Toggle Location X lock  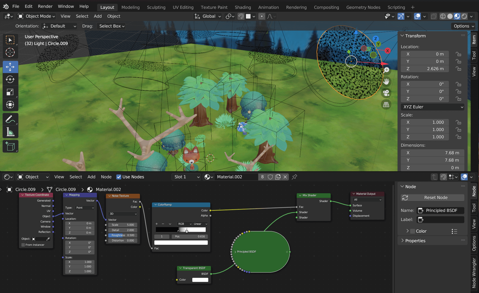pos(458,54)
